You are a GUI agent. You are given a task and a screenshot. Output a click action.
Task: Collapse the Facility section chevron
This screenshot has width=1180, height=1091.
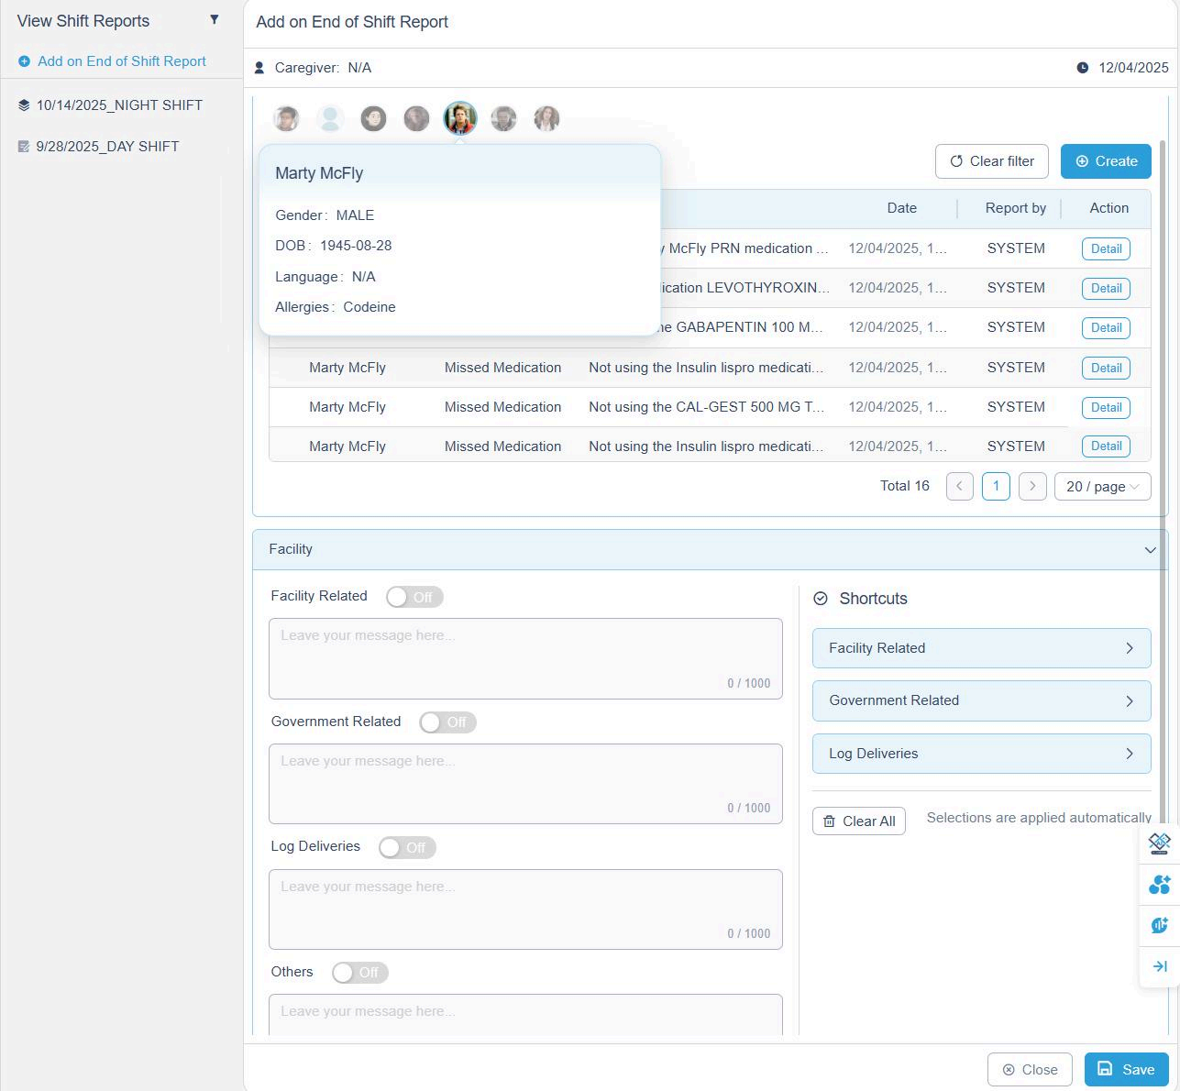(x=1150, y=550)
